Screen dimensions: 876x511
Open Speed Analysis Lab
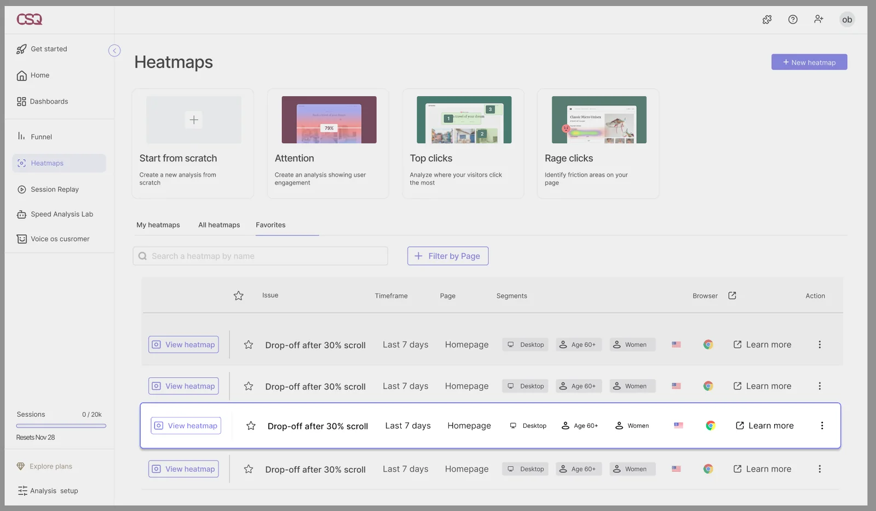pyautogui.click(x=55, y=214)
